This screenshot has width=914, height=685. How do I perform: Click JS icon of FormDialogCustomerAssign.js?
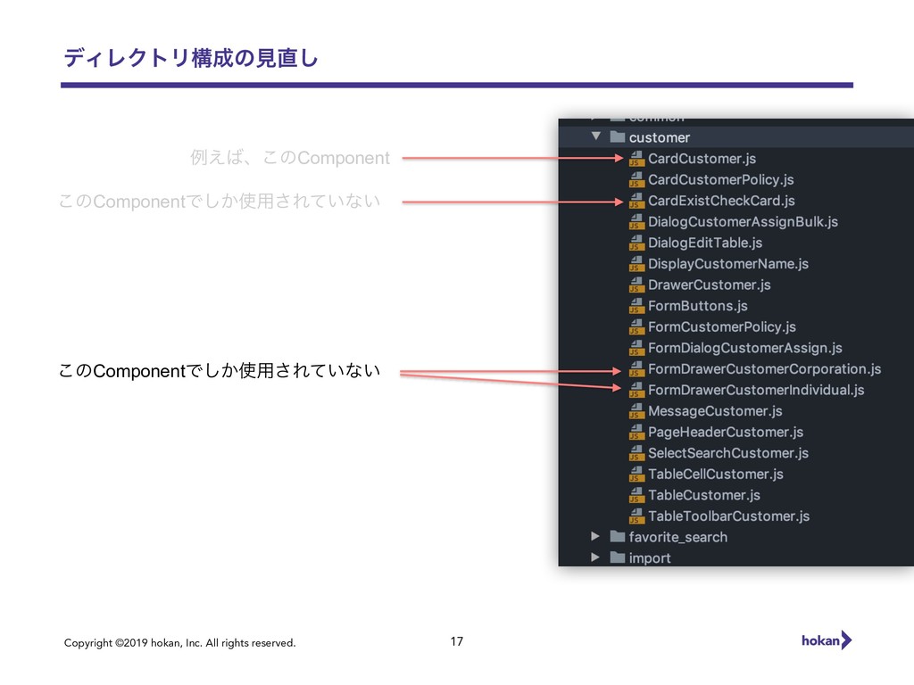tap(636, 347)
